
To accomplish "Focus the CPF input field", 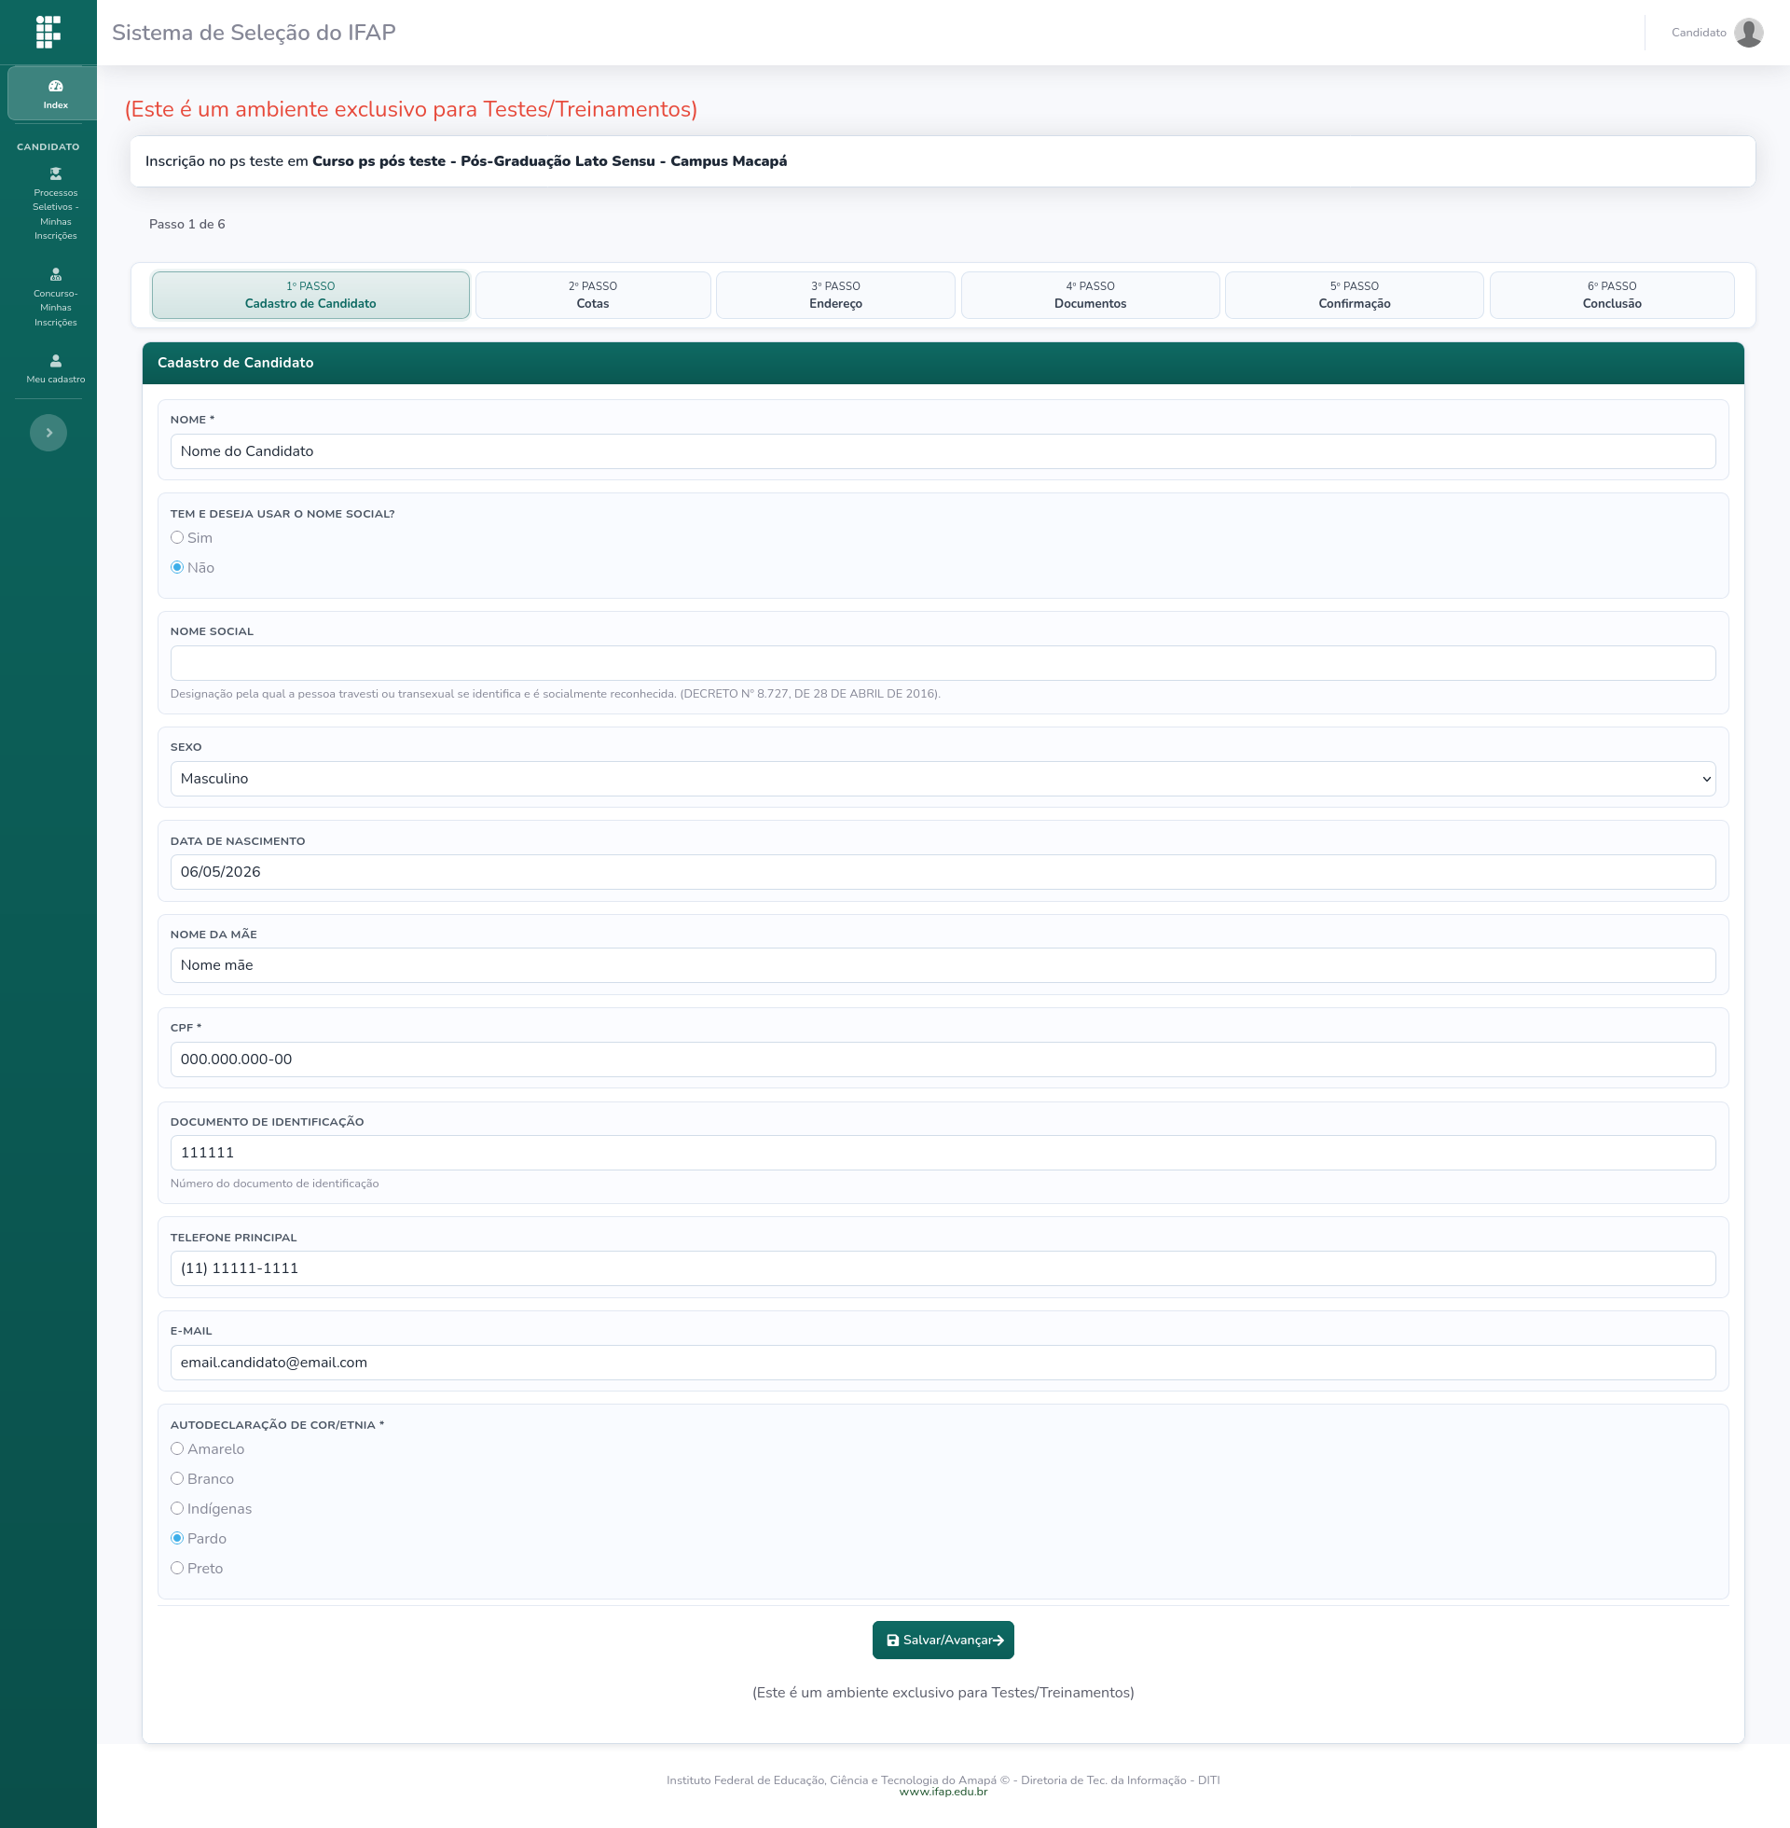I will [943, 1059].
